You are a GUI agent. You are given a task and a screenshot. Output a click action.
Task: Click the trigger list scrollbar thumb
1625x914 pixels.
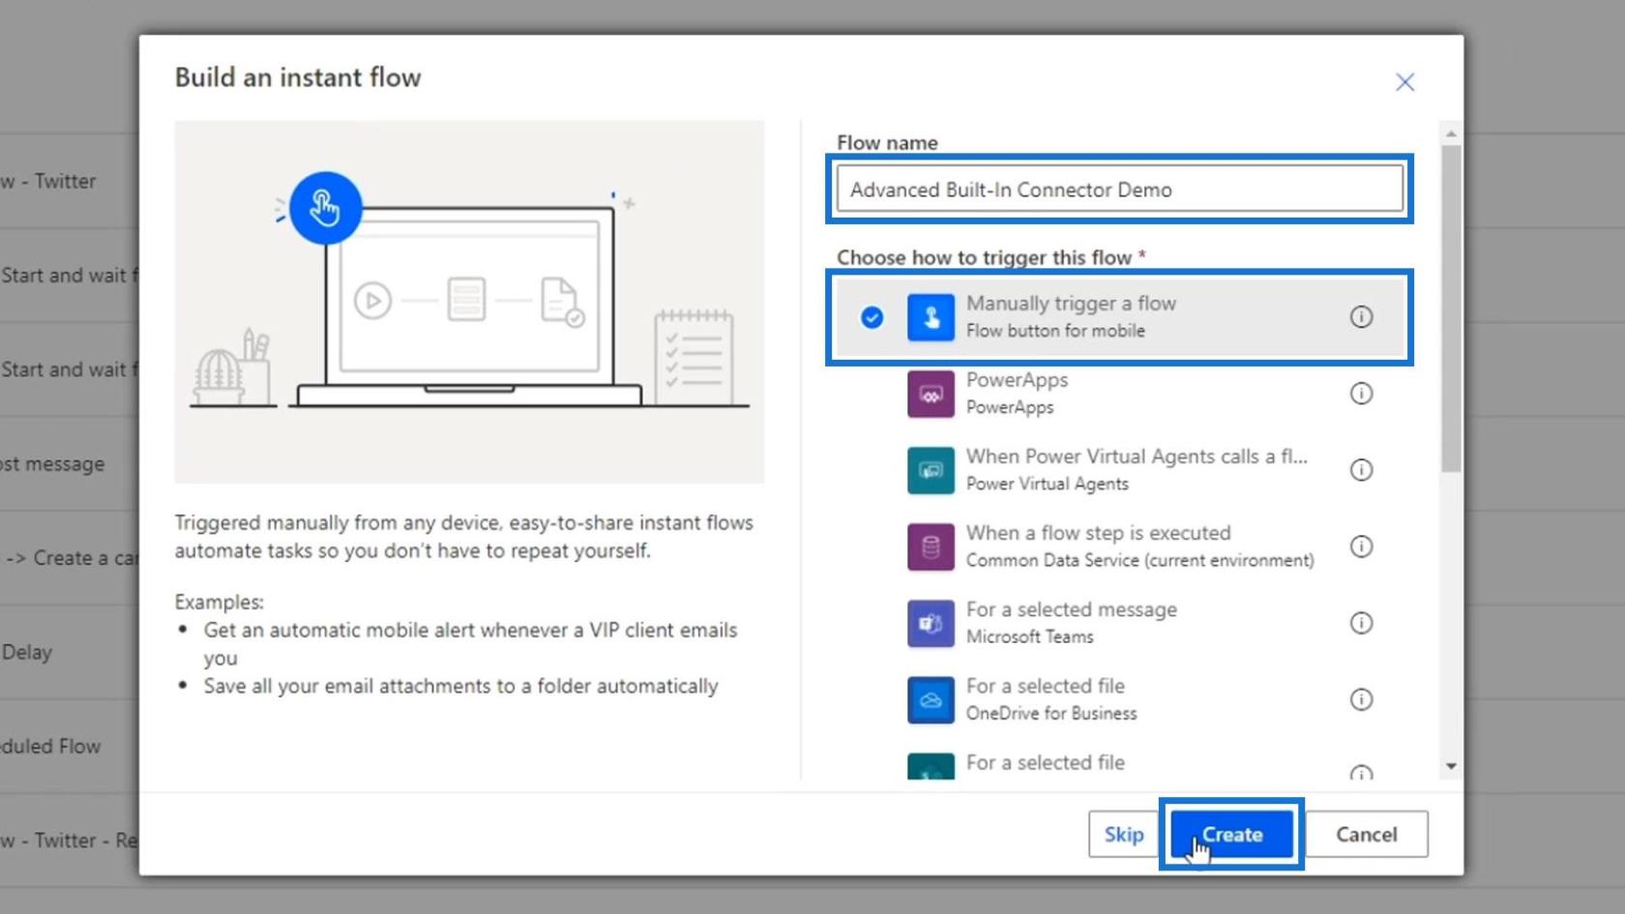pyautogui.click(x=1450, y=309)
